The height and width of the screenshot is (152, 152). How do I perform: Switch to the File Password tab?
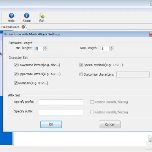point(10,27)
